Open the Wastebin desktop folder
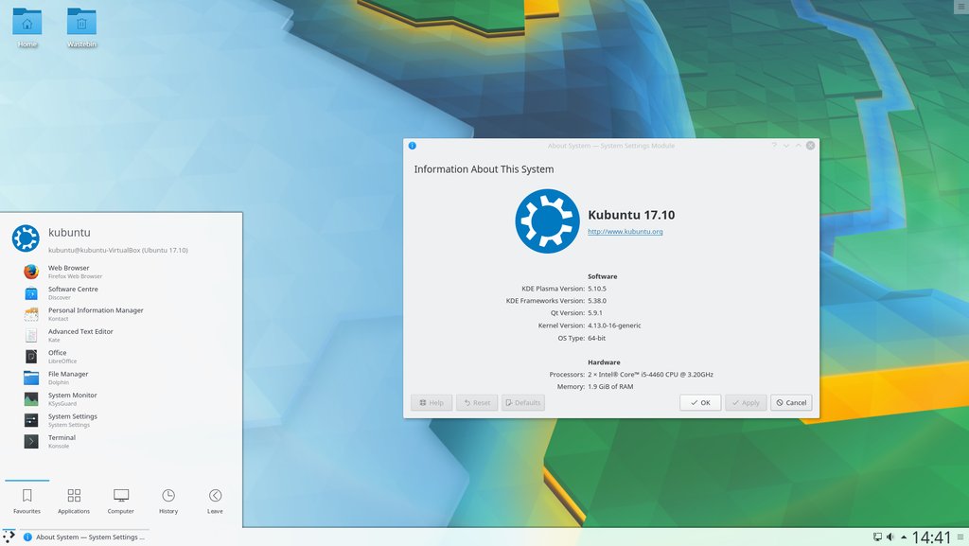 tap(81, 27)
